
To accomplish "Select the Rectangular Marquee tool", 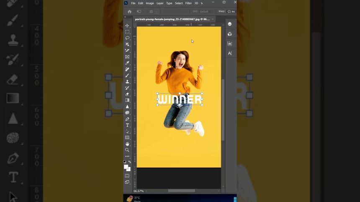I will 127,32.
